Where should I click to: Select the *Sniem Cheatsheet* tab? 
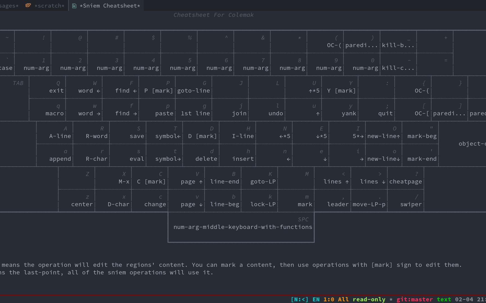pyautogui.click(x=106, y=6)
